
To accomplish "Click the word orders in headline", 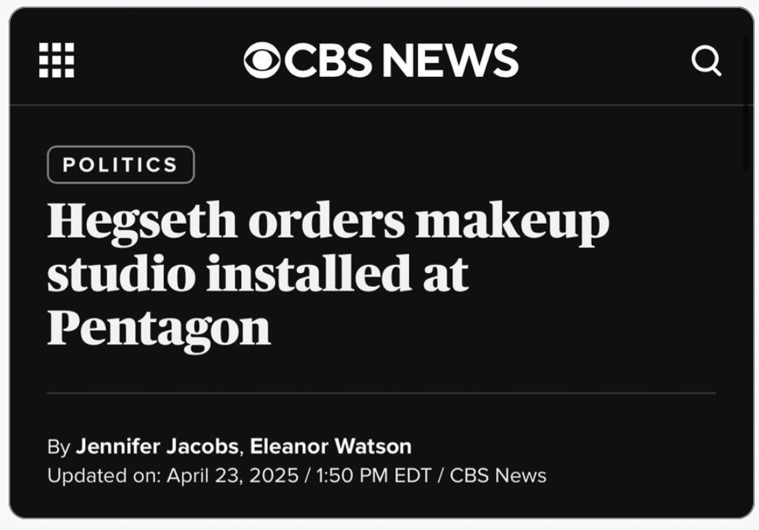I will (x=327, y=220).
